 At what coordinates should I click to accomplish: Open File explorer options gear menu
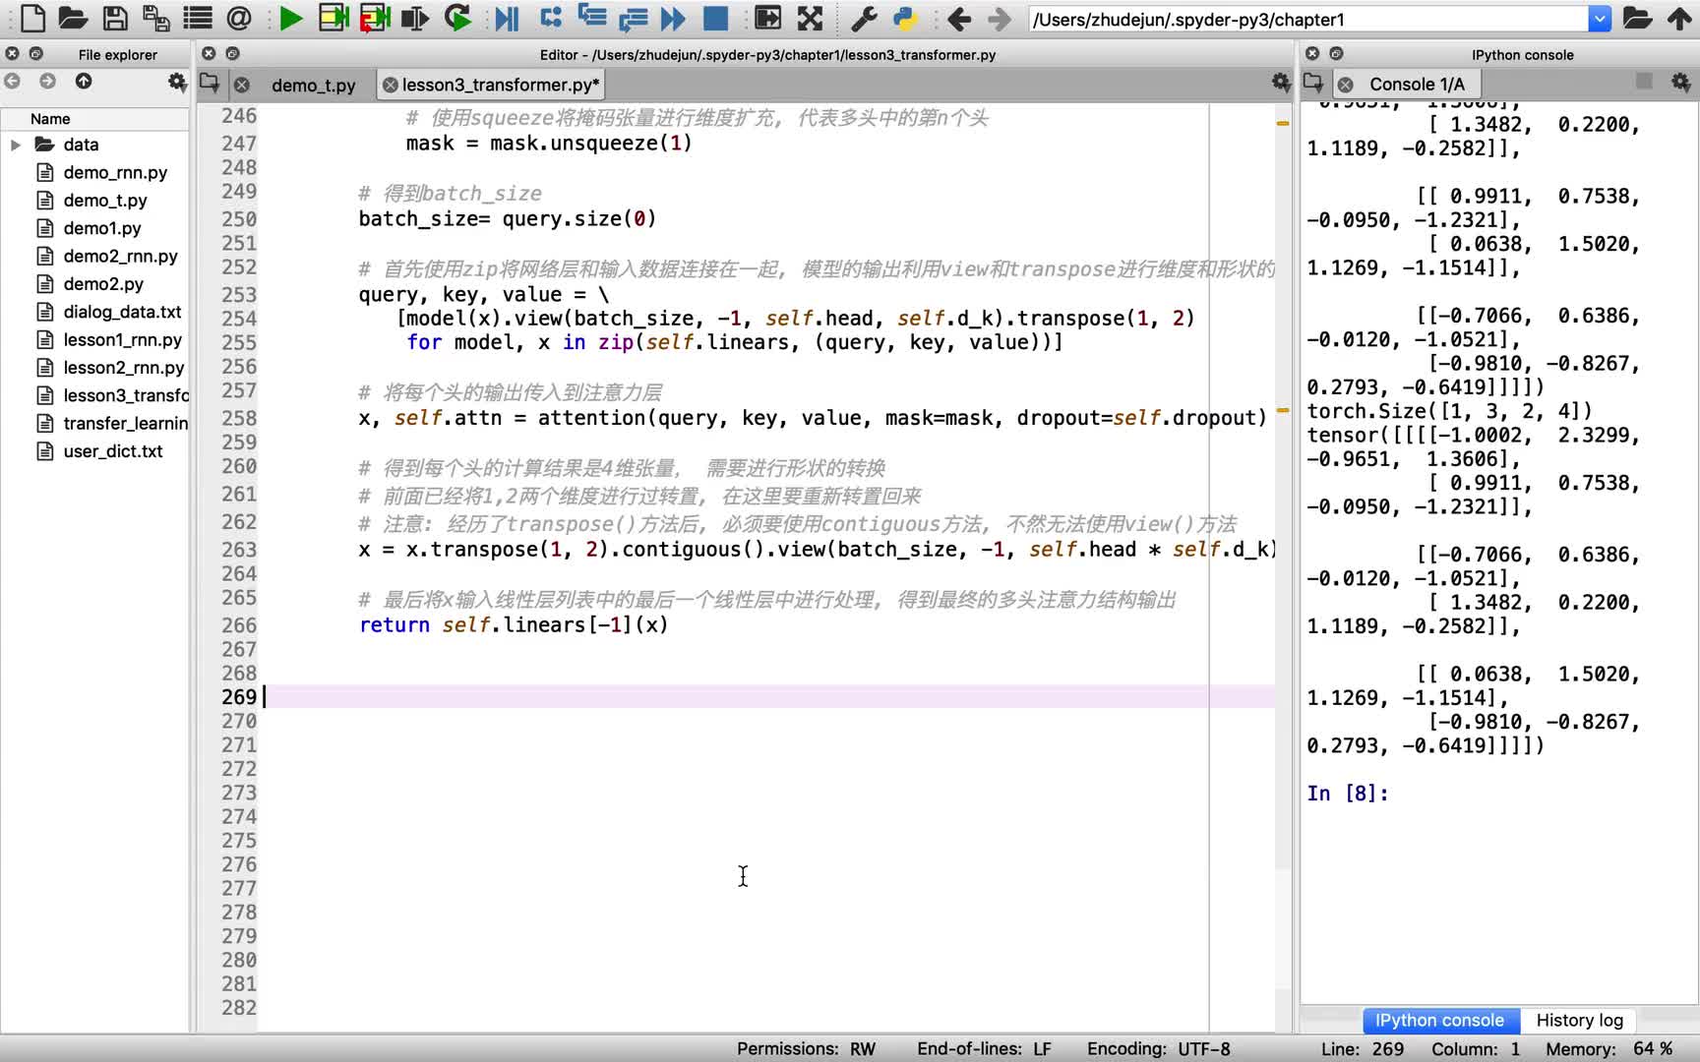[177, 82]
